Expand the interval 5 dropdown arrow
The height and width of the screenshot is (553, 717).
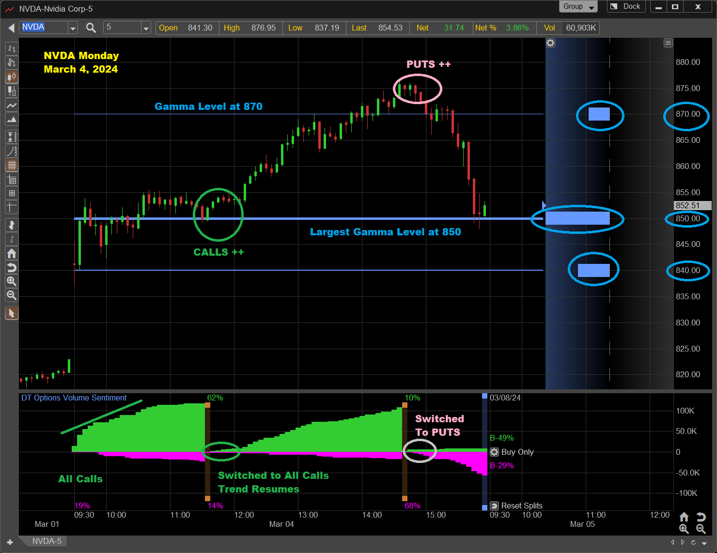146,28
